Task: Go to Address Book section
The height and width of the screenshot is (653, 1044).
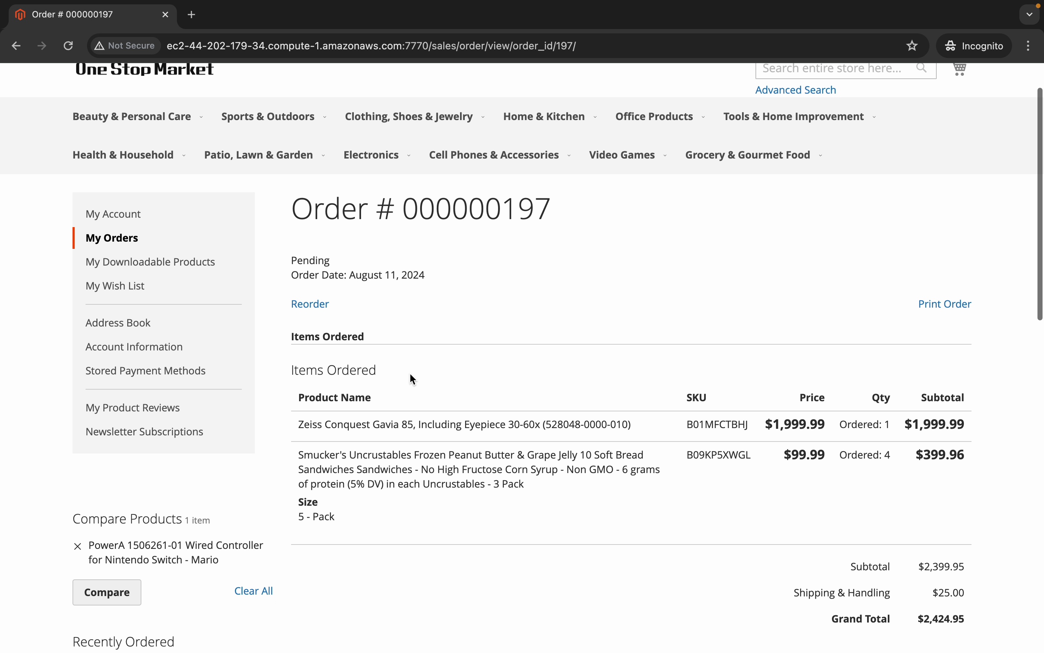Action: pyautogui.click(x=118, y=323)
